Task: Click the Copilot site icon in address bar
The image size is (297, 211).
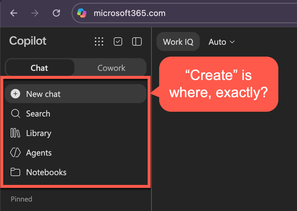Action: 82,13
